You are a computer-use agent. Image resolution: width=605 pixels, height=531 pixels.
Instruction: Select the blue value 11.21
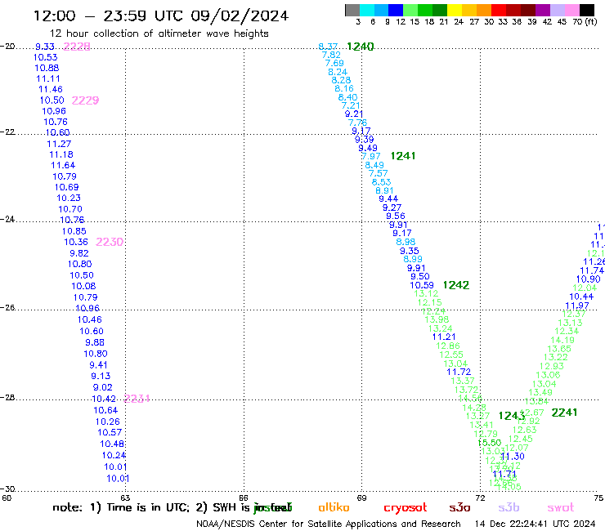click(444, 337)
